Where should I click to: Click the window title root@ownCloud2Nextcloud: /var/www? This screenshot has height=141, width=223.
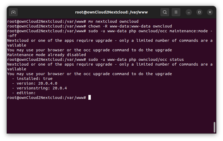click(111, 12)
